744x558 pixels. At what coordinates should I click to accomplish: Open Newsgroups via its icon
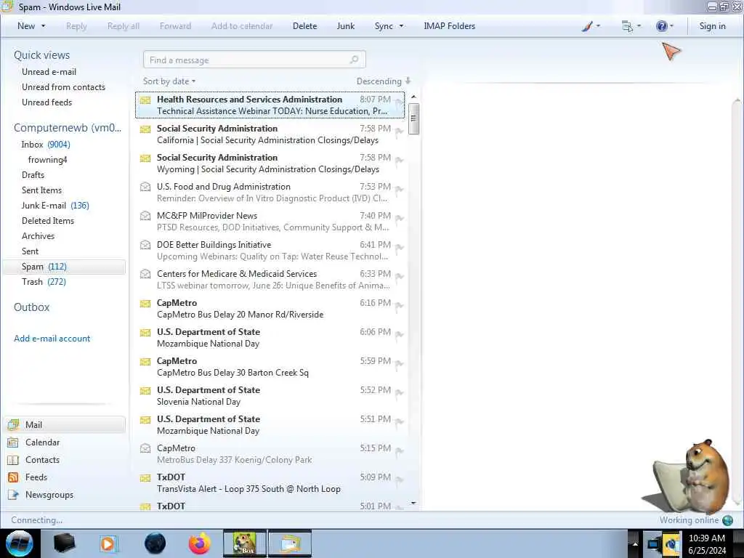13,495
